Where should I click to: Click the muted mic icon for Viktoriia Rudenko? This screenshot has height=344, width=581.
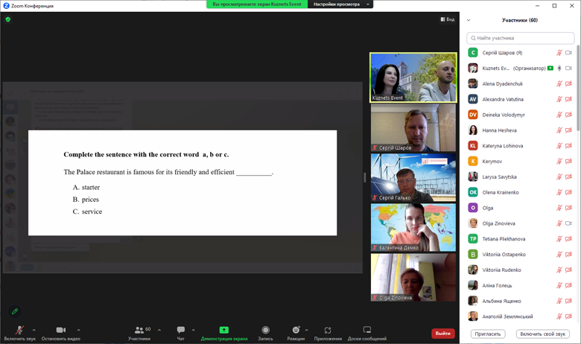559,270
